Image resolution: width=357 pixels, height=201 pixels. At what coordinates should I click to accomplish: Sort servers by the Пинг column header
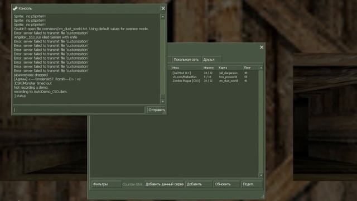click(250, 68)
